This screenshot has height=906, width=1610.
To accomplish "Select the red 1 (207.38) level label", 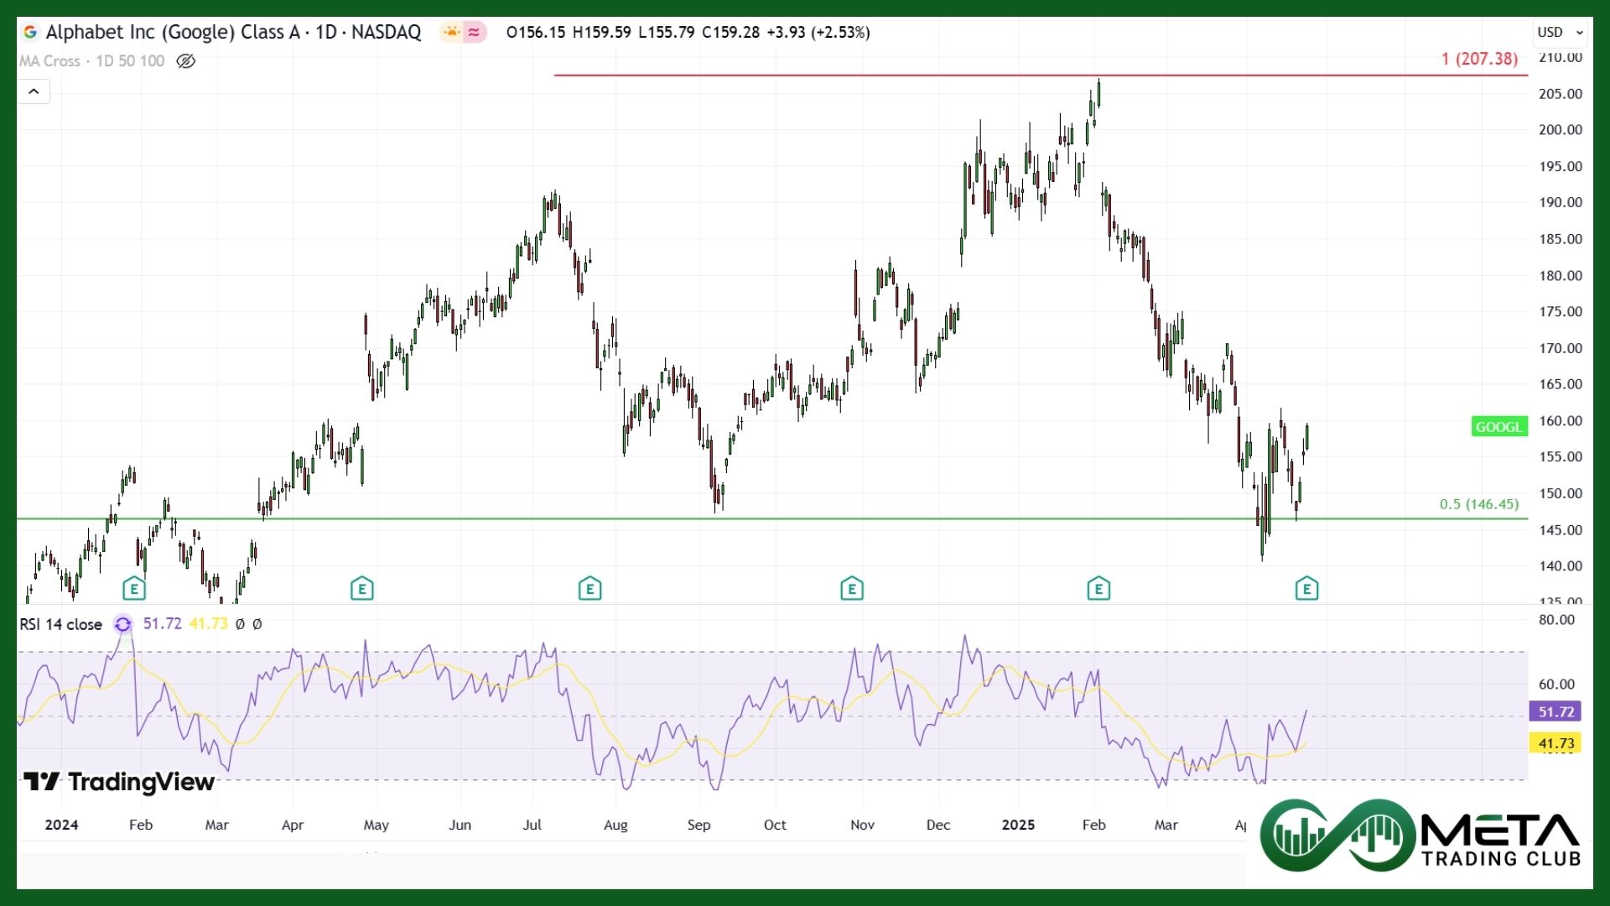I will (x=1479, y=59).
